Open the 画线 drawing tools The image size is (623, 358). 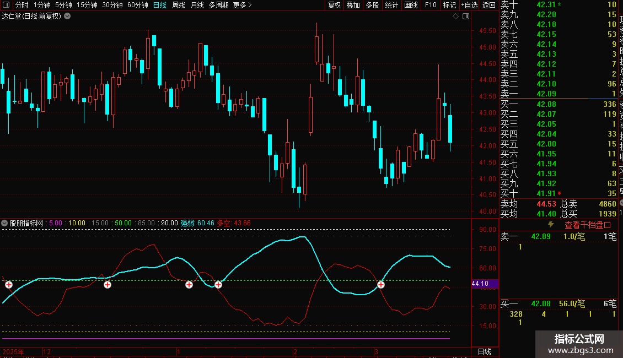411,5
